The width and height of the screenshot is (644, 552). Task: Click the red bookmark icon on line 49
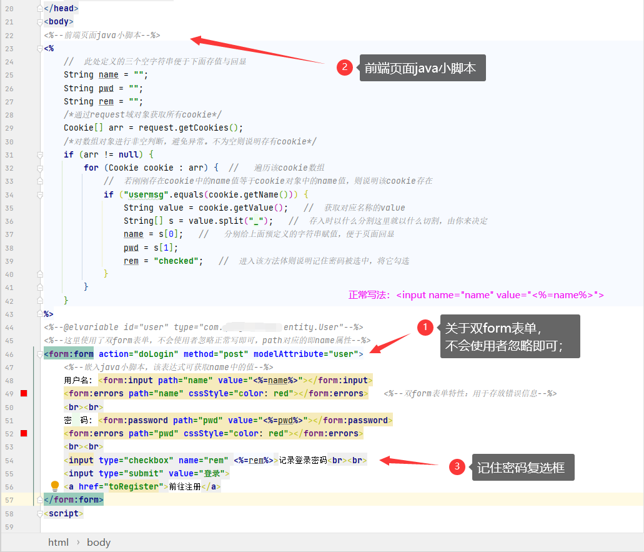coord(24,393)
